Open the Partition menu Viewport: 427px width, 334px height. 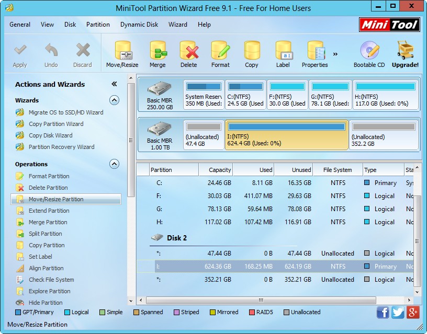98,25
